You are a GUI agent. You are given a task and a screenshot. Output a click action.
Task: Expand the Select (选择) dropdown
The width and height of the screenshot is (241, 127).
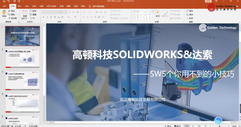[191, 18]
